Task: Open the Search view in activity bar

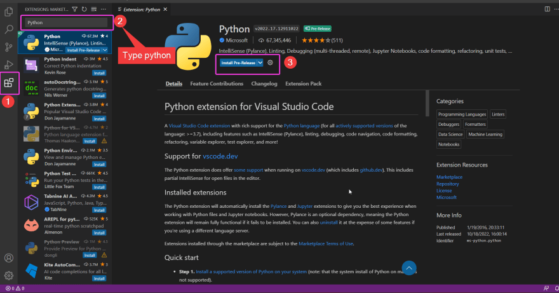Action: coord(8,29)
